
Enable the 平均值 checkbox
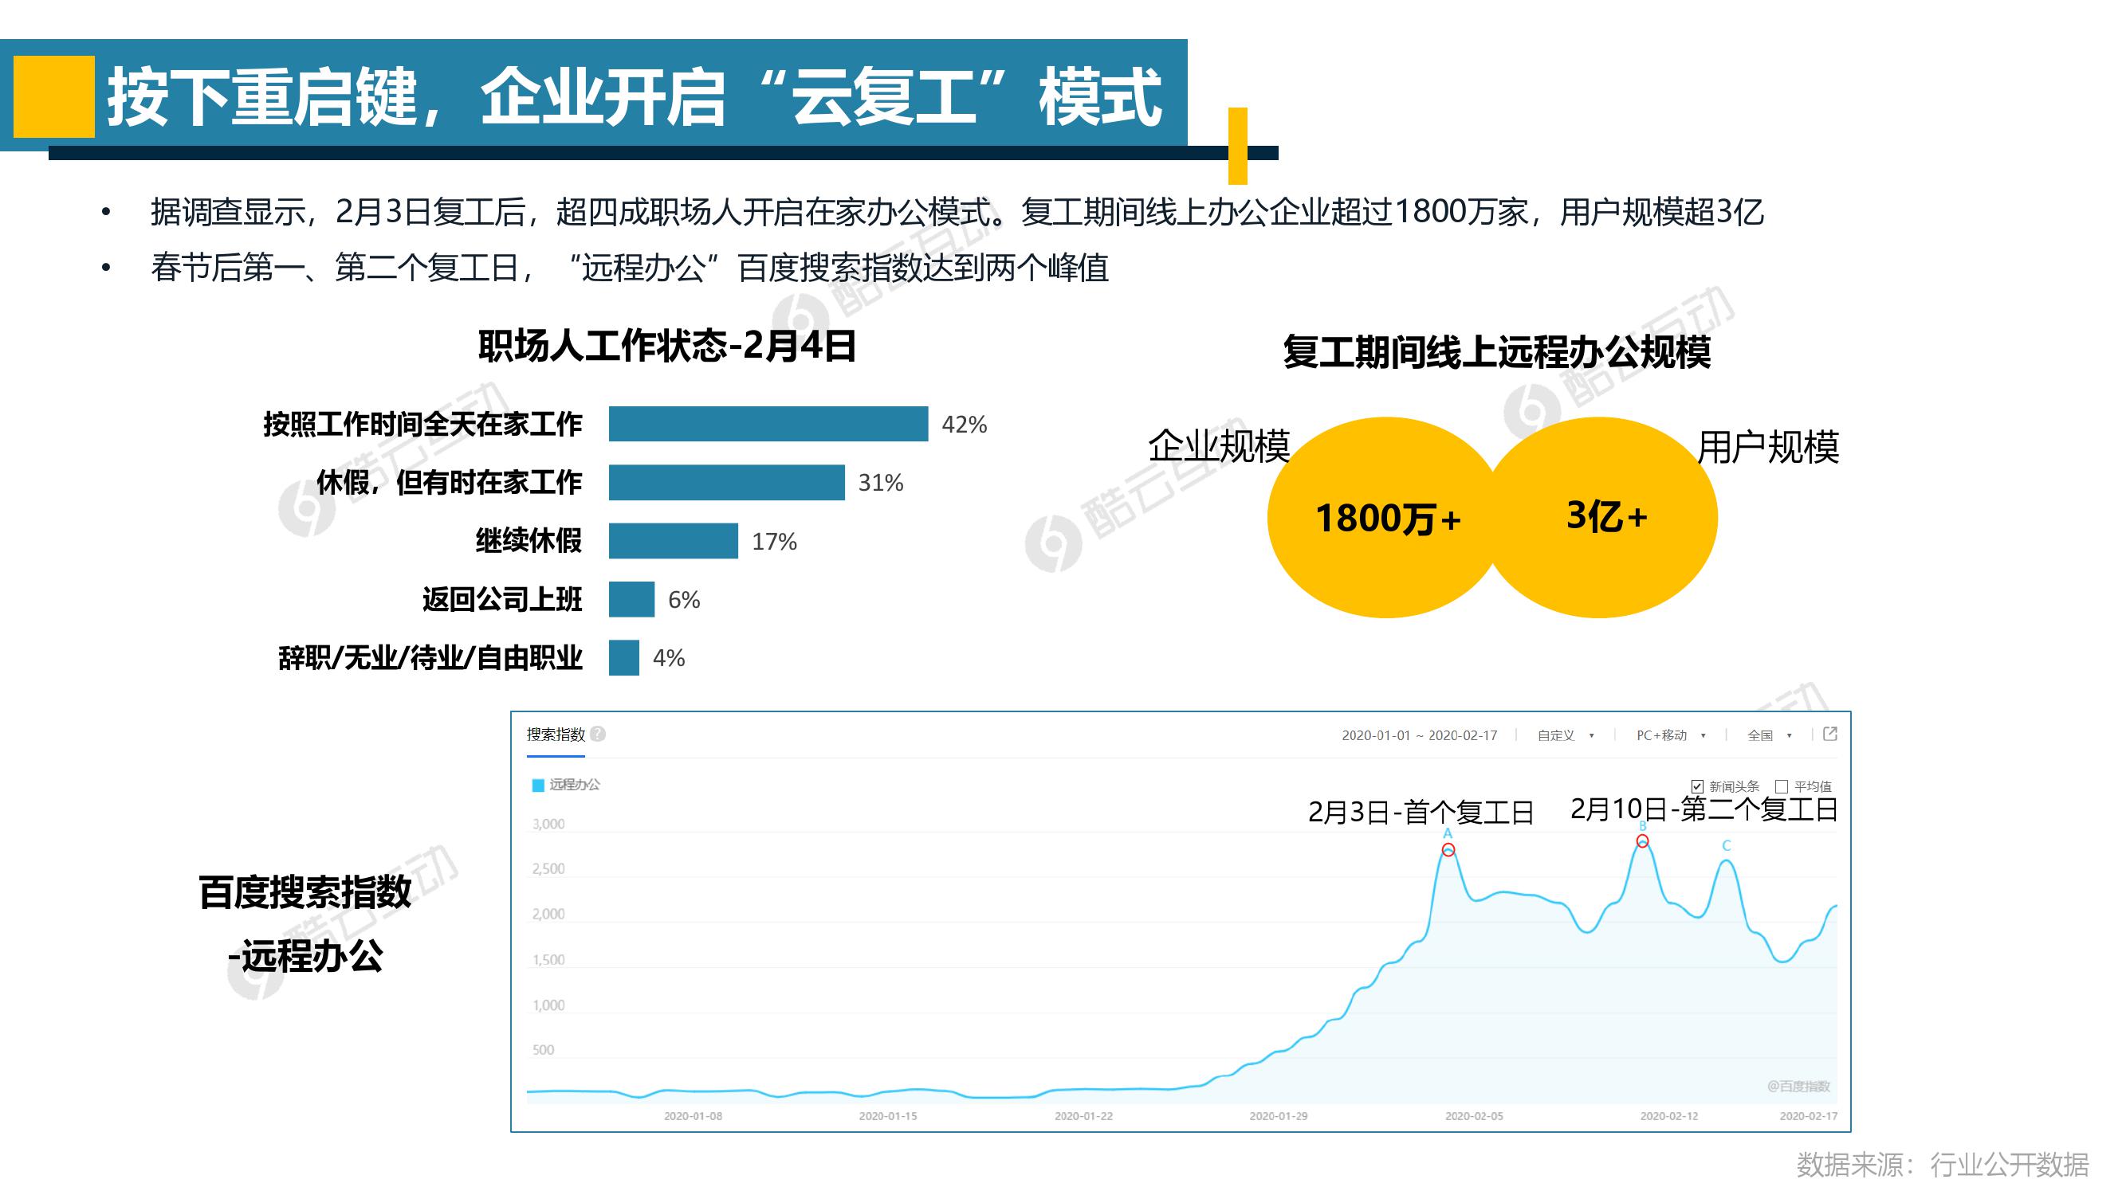pos(1781,787)
